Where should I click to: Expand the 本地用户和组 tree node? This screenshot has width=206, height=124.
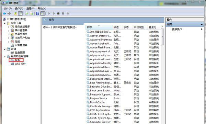tap(9, 38)
